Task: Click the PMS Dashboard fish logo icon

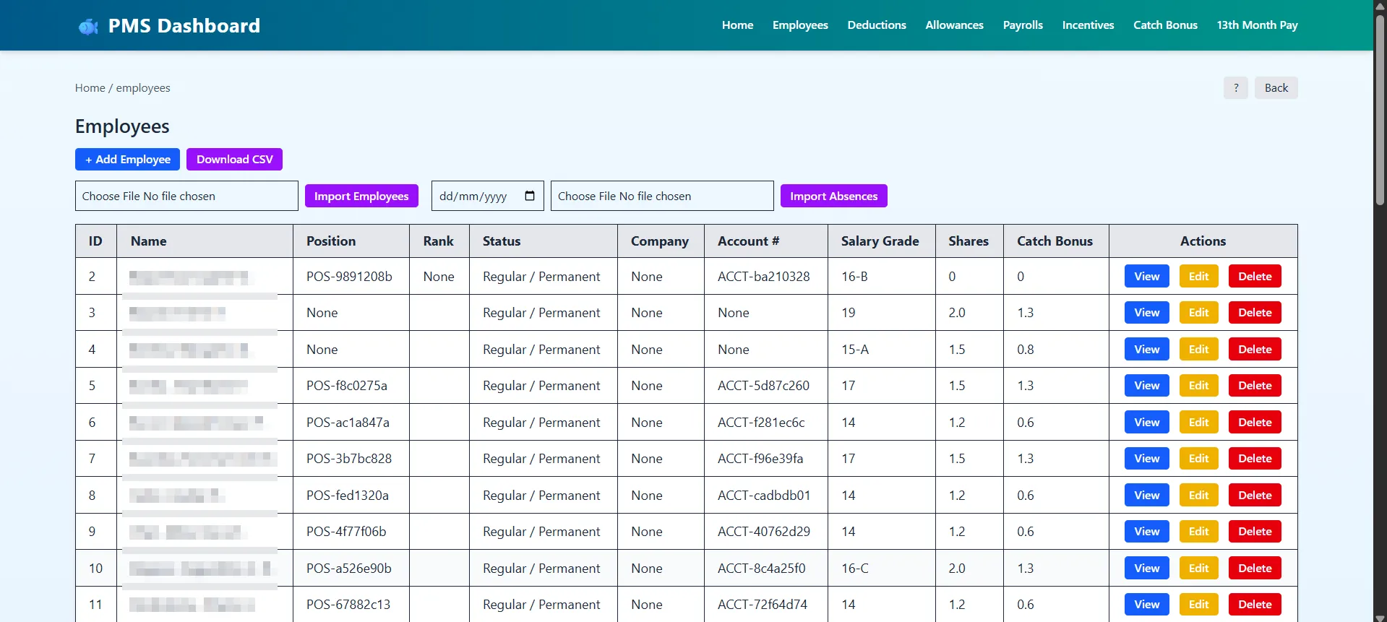Action: (88, 27)
